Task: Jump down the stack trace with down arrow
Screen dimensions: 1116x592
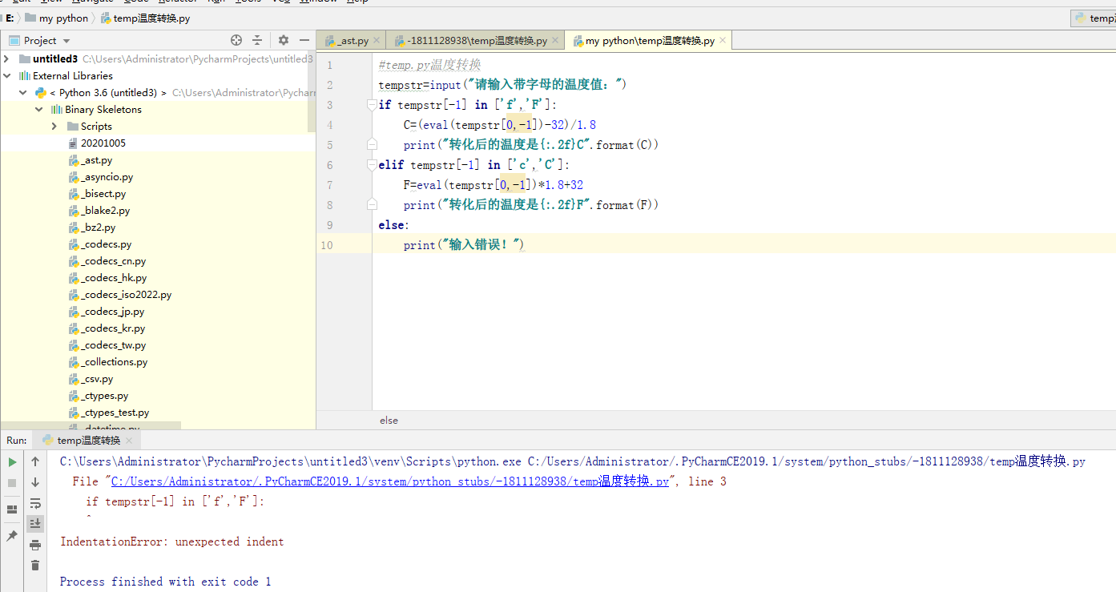Action: pos(35,482)
